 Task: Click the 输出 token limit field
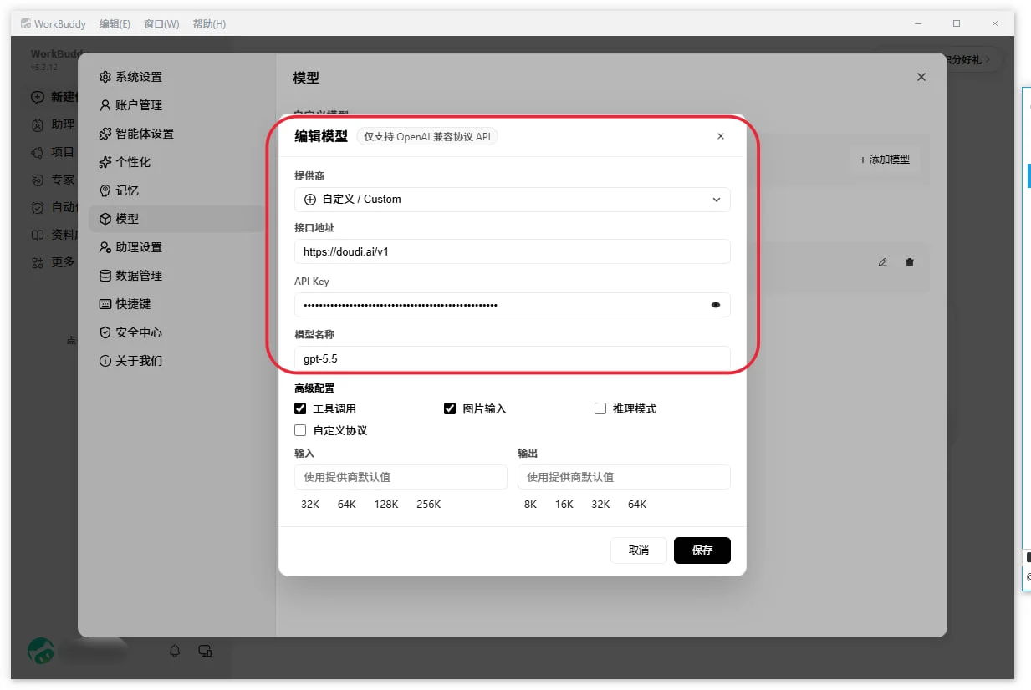click(x=624, y=477)
